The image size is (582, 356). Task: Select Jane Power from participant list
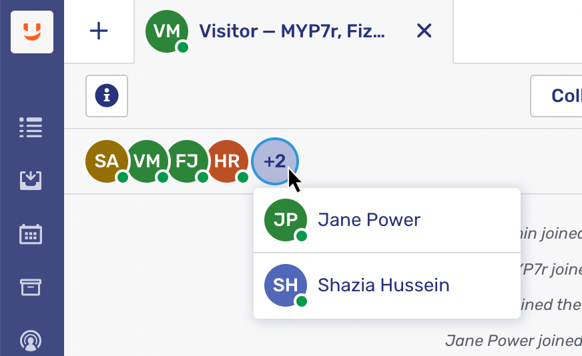tap(369, 220)
